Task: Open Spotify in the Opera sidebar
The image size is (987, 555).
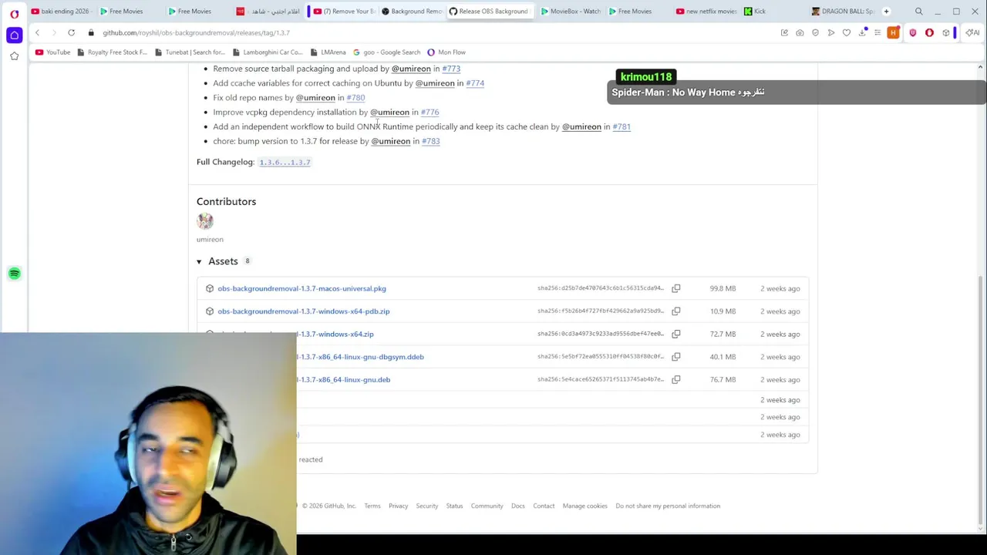Action: (14, 274)
